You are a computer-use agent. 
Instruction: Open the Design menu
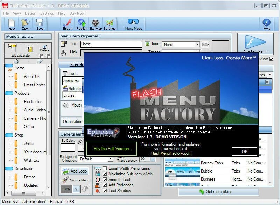[30, 13]
